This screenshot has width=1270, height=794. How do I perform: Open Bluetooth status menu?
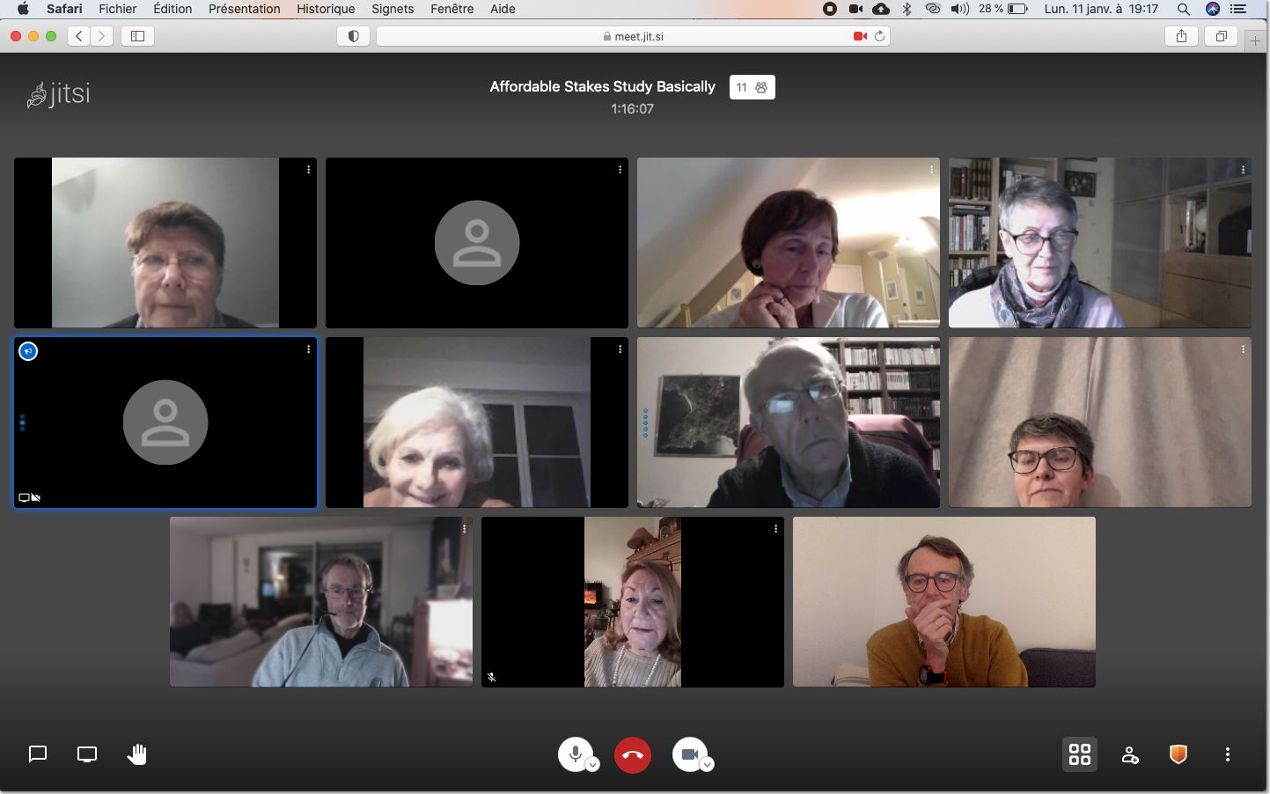(x=907, y=9)
